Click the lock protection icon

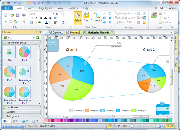point(144,22)
